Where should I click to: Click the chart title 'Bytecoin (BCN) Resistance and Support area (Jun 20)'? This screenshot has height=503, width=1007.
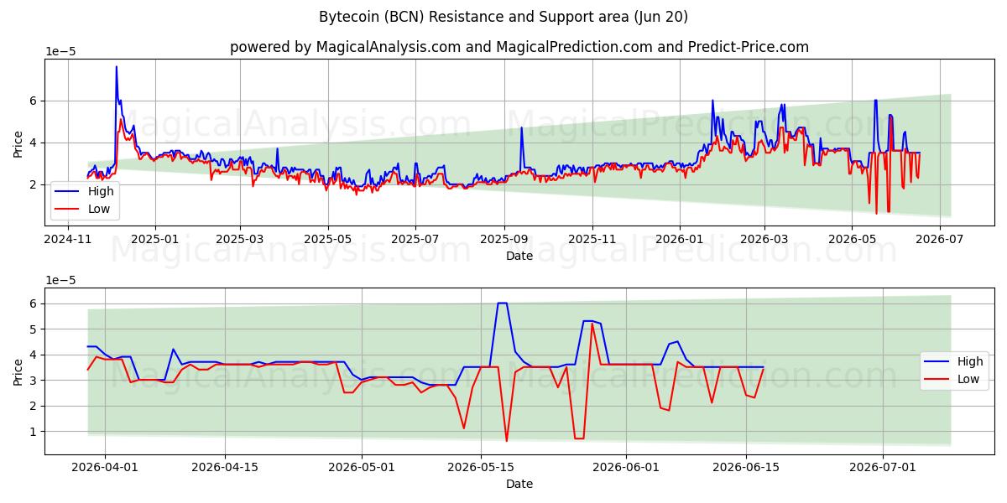(503, 17)
